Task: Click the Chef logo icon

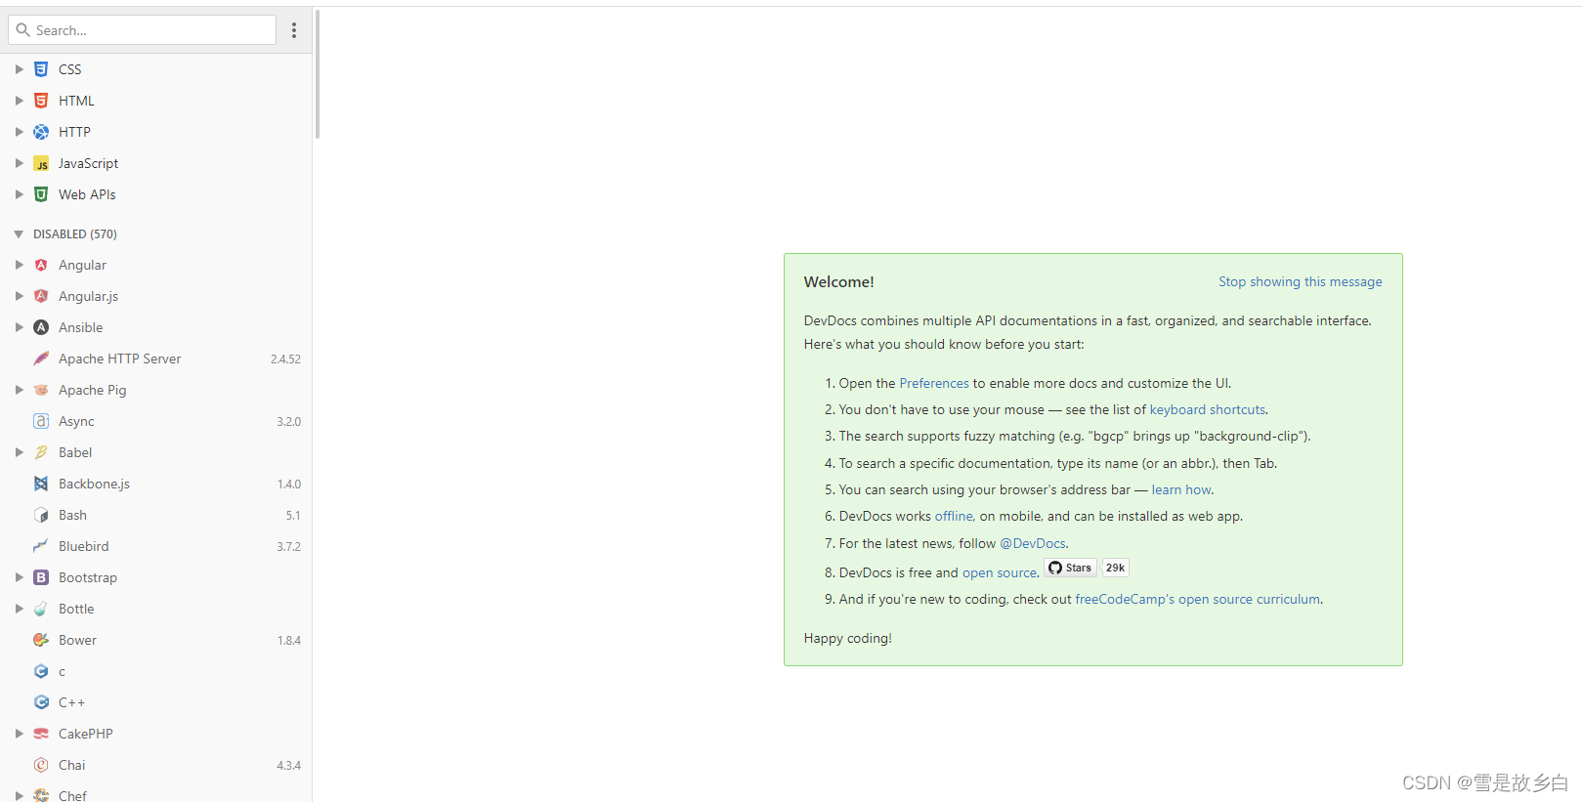Action: [41, 795]
